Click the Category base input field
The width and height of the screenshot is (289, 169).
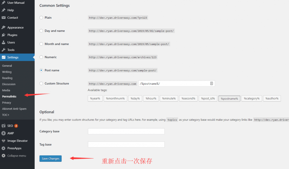click(126, 131)
